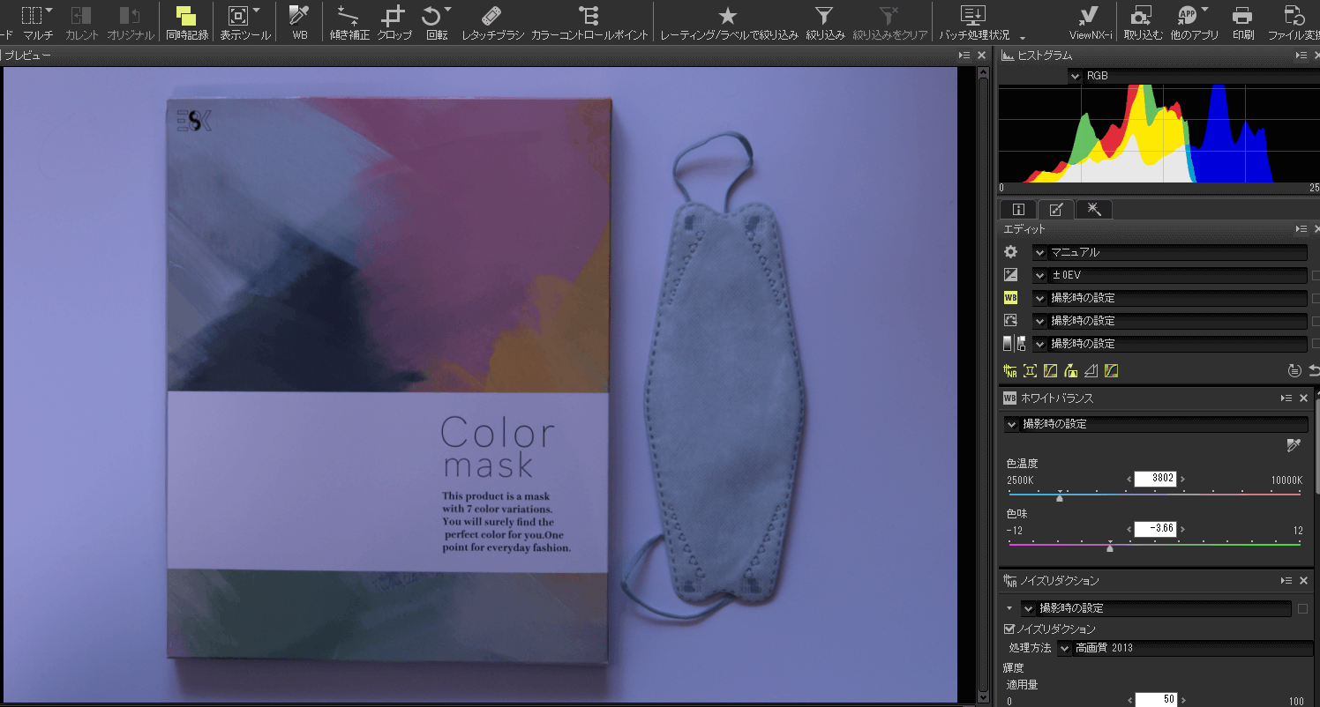Viewport: 1320px width, 707px height.
Task: Click the yellow WB icon in エディット
Action: [1011, 298]
